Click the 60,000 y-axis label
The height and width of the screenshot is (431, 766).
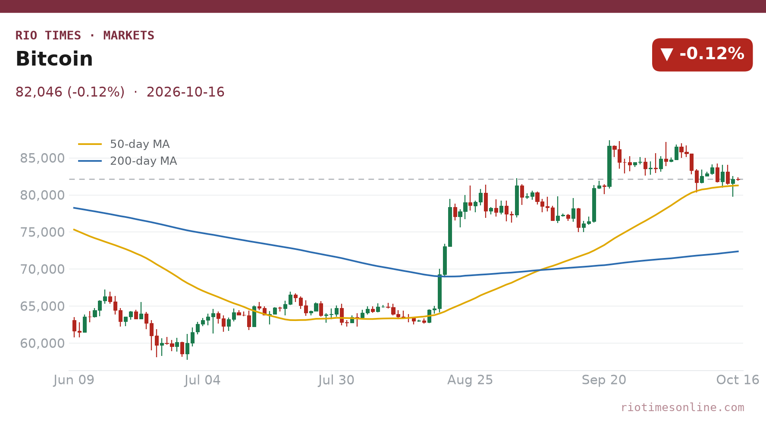pos(42,343)
